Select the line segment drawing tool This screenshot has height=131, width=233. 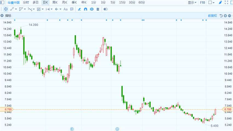click(12, 9)
